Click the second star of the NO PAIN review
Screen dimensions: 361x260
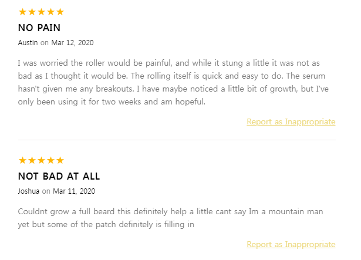tap(32, 12)
